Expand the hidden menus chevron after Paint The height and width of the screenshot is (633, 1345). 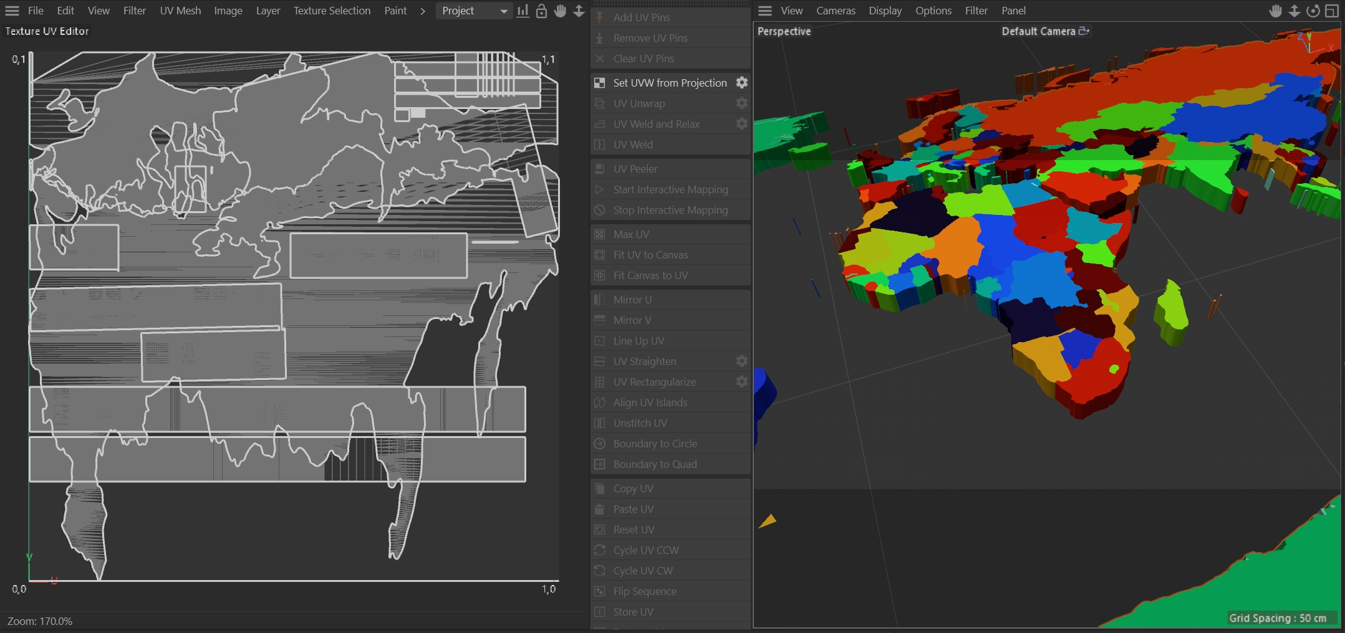[x=423, y=11]
